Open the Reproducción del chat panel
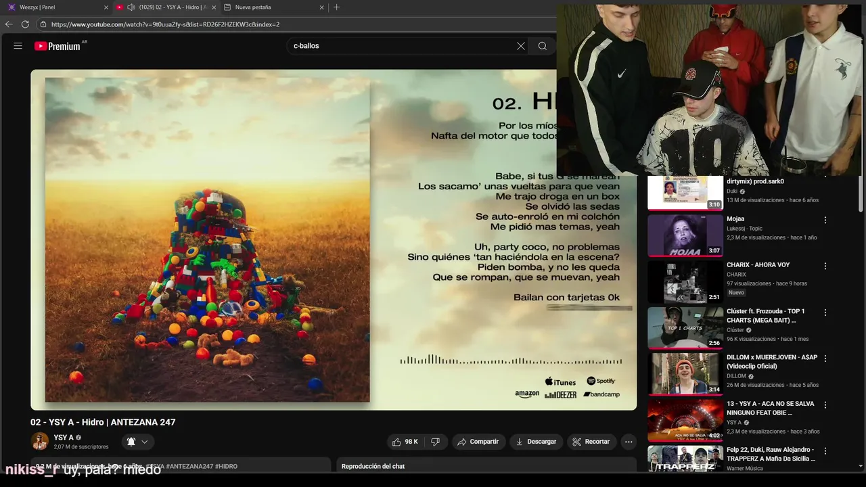Screen dimensions: 866x487 point(486,465)
